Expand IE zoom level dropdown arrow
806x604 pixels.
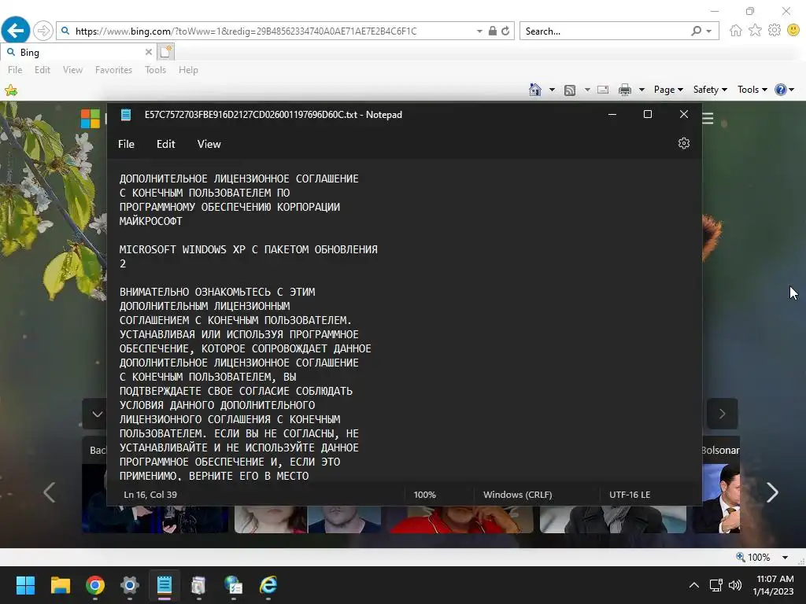pyautogui.click(x=785, y=558)
